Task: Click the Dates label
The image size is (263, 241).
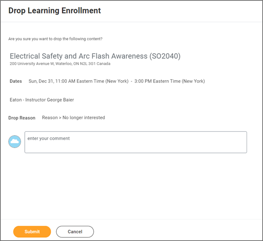Action: [16, 81]
